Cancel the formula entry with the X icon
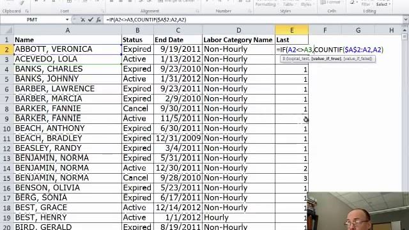Image resolution: width=409 pixels, height=230 pixels. click(x=82, y=20)
